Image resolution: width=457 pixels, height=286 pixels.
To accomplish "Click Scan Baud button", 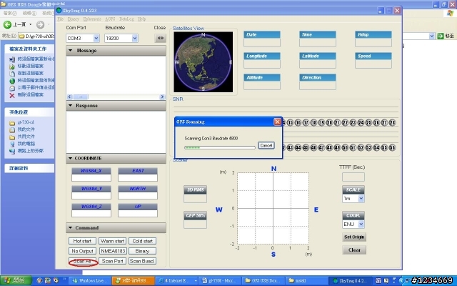I will pyautogui.click(x=143, y=261).
